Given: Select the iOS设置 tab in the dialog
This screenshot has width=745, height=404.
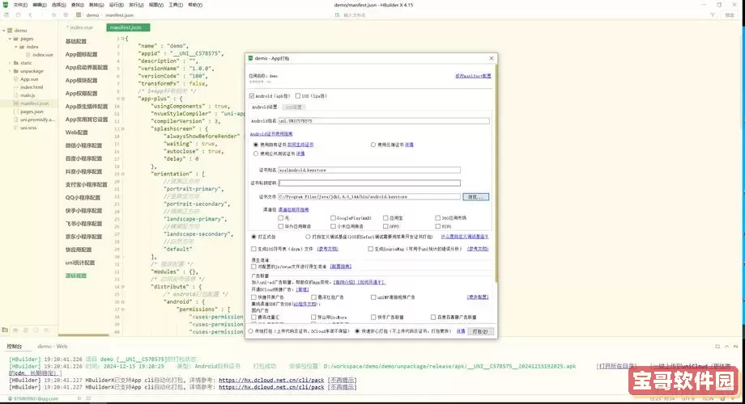Looking at the screenshot, I should tap(293, 107).
